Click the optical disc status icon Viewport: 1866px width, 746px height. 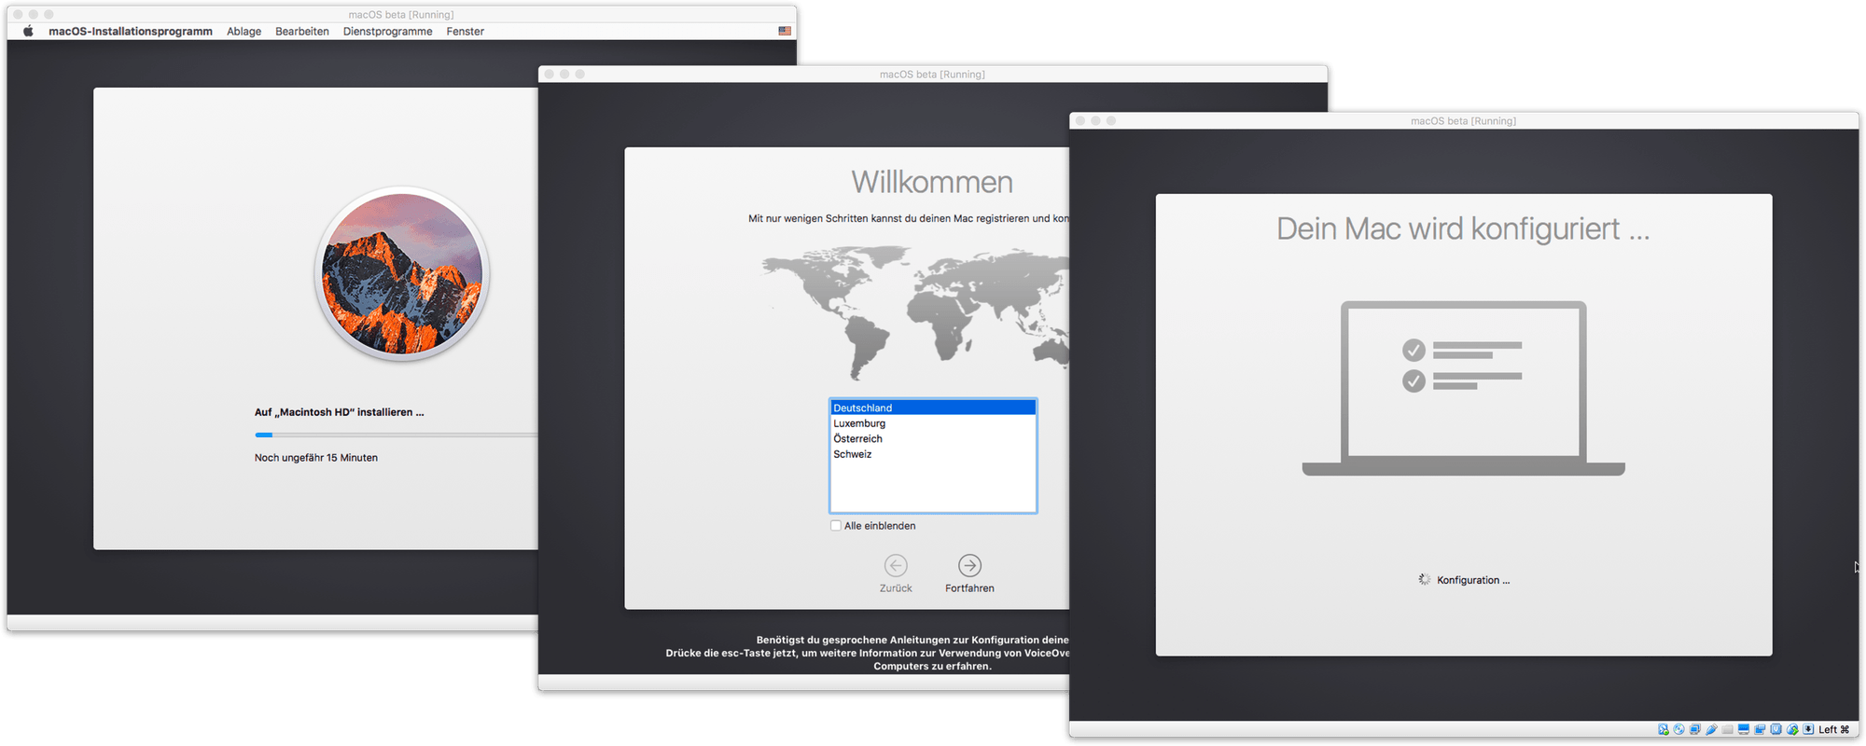pos(1679,729)
